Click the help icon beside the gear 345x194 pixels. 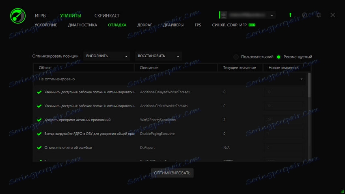point(304,15)
